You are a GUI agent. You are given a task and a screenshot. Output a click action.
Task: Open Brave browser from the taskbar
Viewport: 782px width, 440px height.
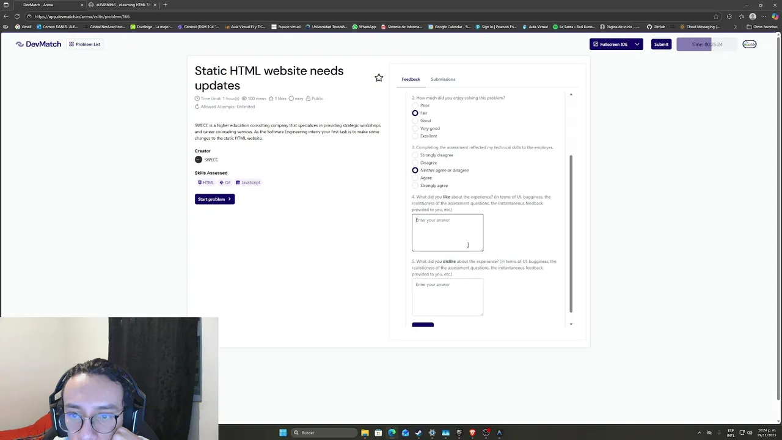472,433
